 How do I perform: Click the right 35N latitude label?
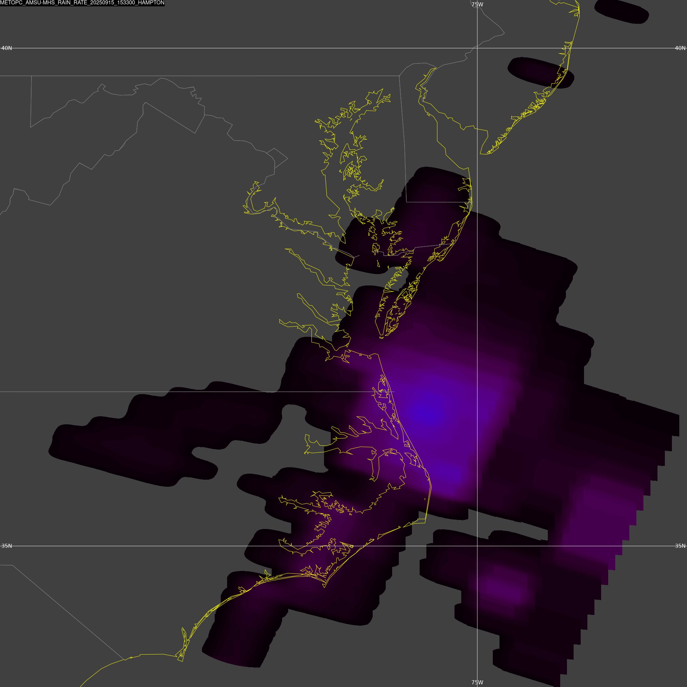tap(680, 546)
